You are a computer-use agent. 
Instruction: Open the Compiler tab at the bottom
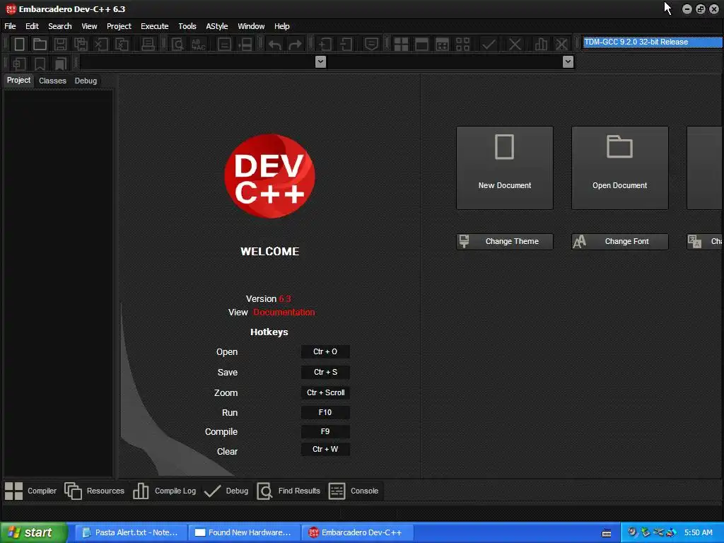(31, 491)
